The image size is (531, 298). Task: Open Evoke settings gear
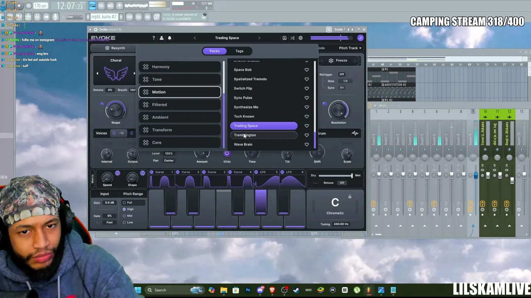[300, 38]
